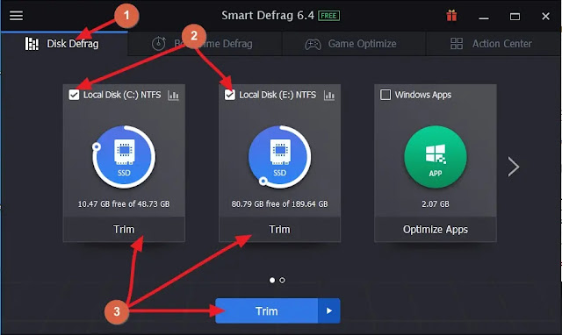Open the Disk Defrag tab
The width and height of the screenshot is (562, 335).
(x=64, y=44)
